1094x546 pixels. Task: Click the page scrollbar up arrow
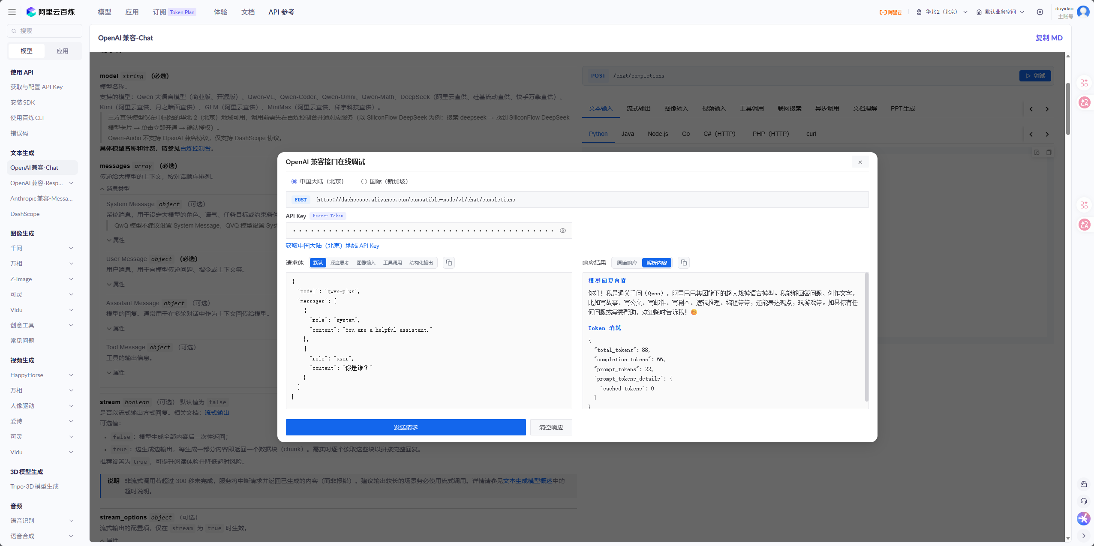click(1068, 56)
